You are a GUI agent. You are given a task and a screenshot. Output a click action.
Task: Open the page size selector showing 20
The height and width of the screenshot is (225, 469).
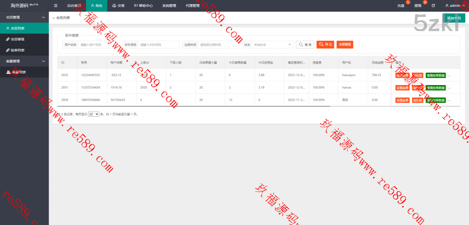click(93, 114)
